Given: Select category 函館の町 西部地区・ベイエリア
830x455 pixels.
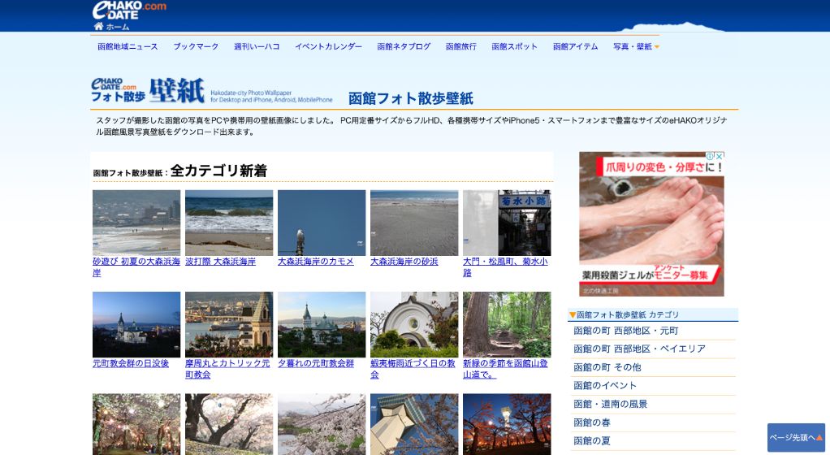Looking at the screenshot, I should click(639, 349).
